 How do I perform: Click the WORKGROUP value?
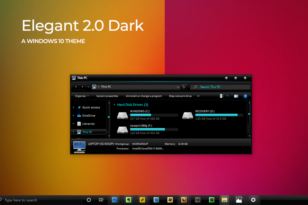(140, 144)
